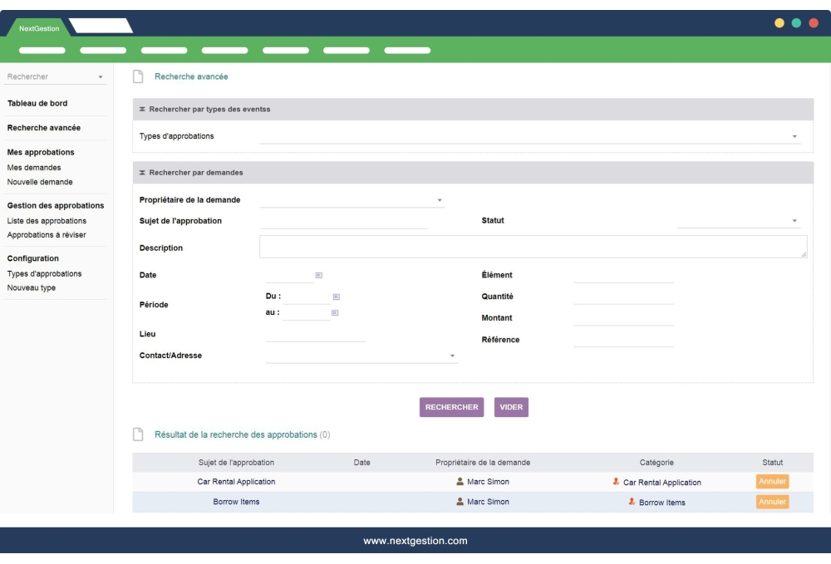The image size is (831, 564).
Task: Open the Propriétaire de la demande dropdown
Action: click(438, 199)
